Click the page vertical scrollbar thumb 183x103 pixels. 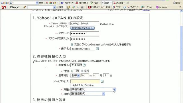pyautogui.click(x=181, y=48)
